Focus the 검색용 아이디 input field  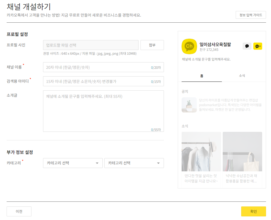[x=103, y=81]
